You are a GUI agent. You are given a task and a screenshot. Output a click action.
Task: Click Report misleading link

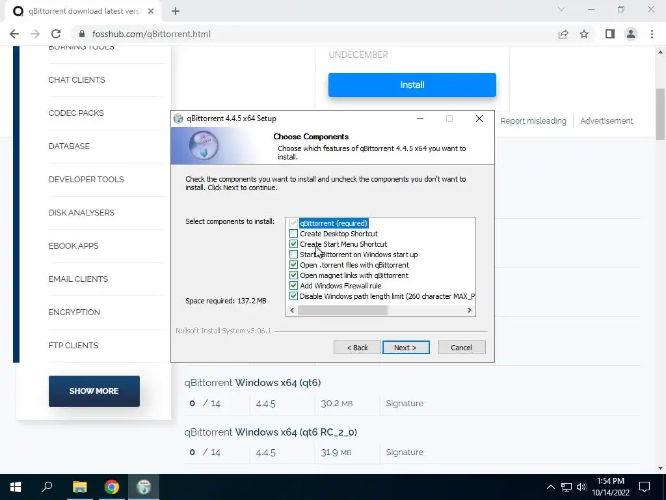[533, 120]
